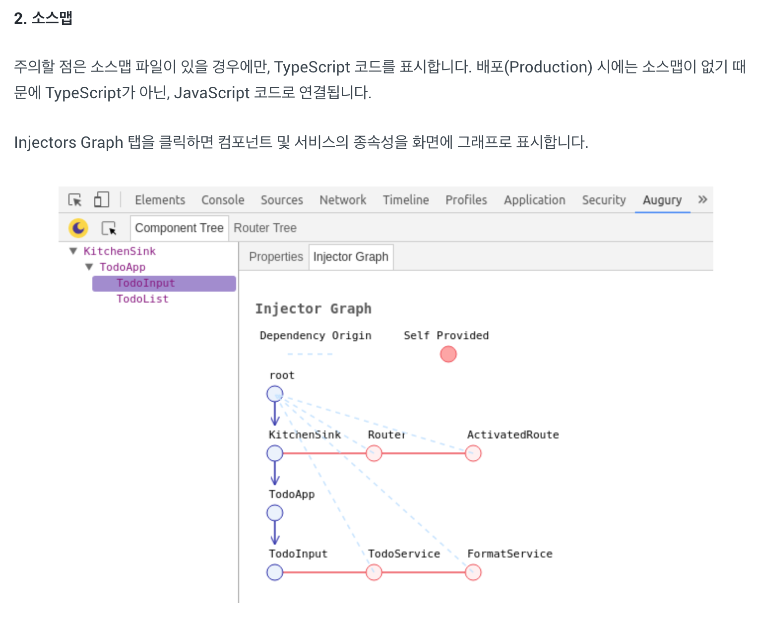This screenshot has width=759, height=619.
Task: Select the Component Tree tab
Action: point(180,228)
